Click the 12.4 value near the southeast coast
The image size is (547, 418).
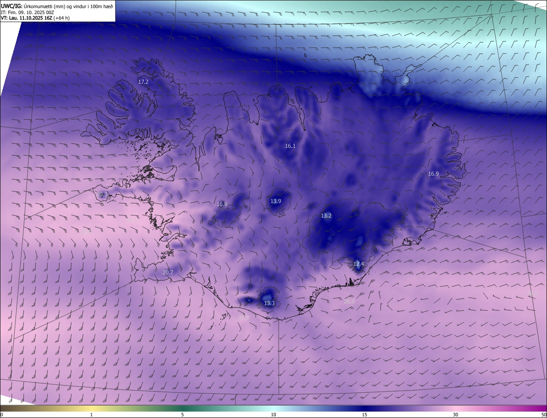click(359, 264)
